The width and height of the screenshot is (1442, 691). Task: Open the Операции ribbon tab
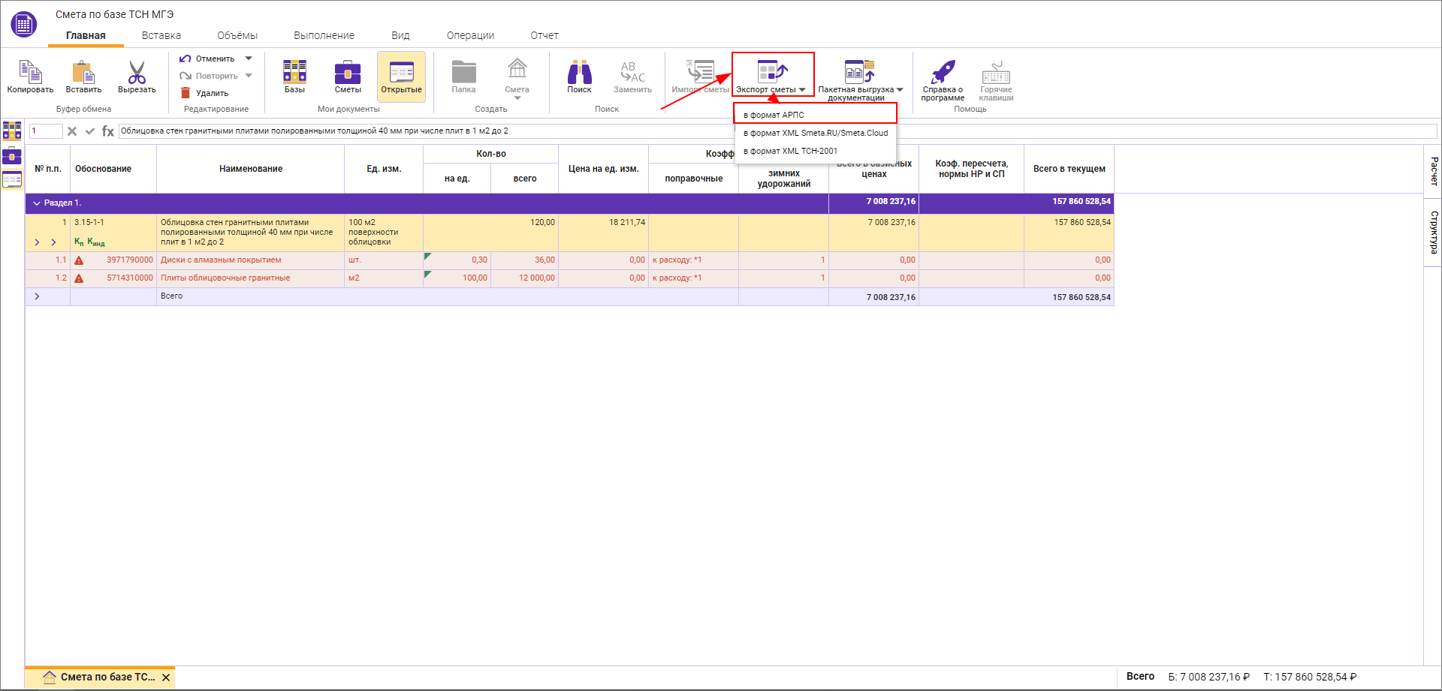470,35
